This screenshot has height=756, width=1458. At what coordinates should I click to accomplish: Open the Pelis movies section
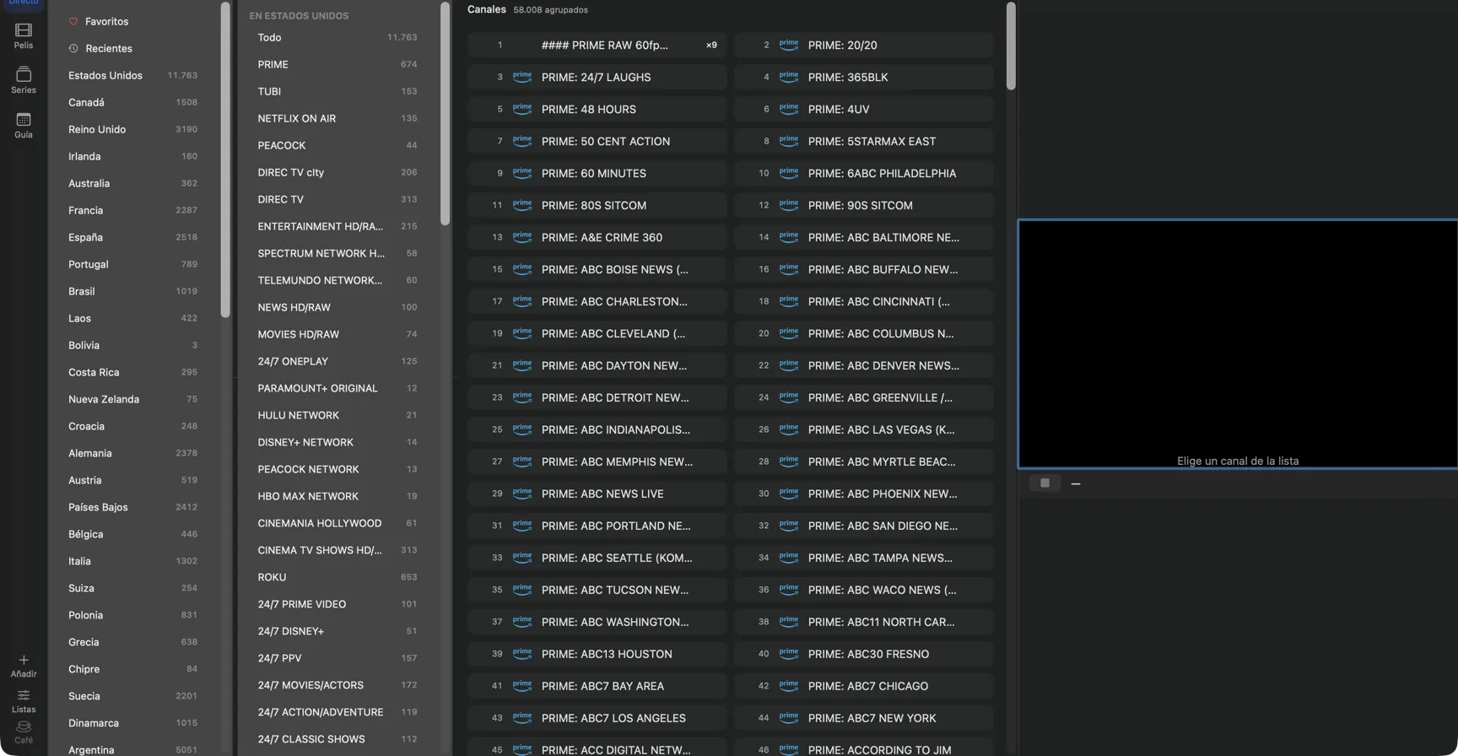click(24, 35)
